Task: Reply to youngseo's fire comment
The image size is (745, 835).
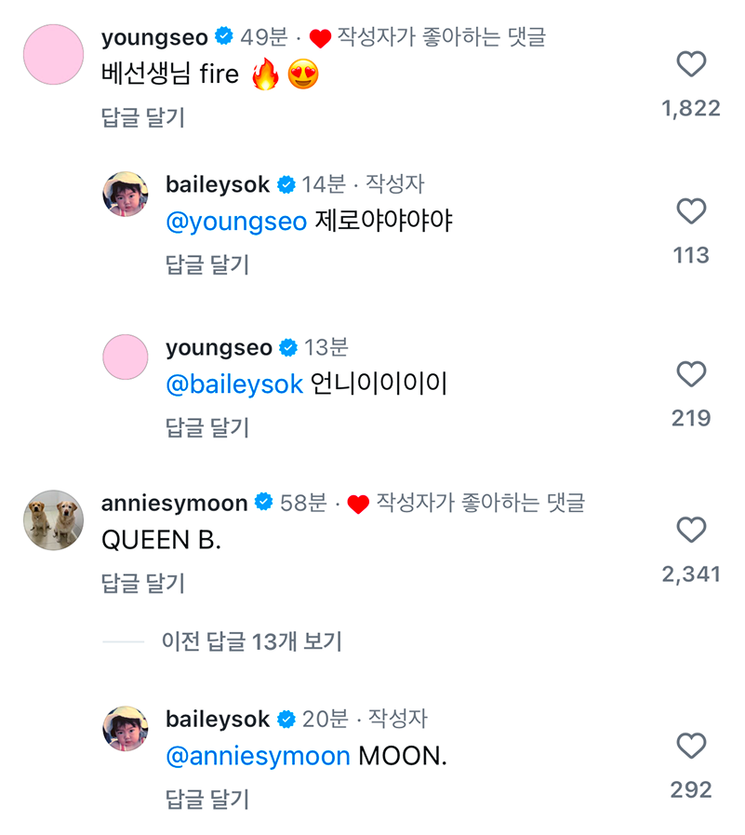Action: pos(143,117)
